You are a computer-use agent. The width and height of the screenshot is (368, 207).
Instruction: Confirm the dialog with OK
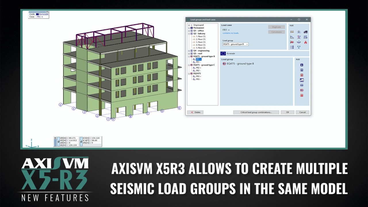coord(287,112)
